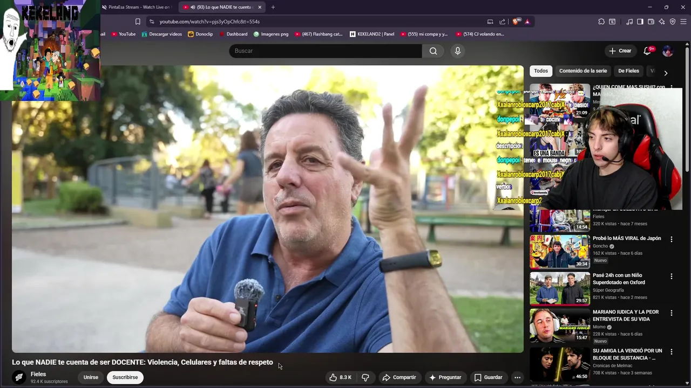Open options for 'SU AMIGA LA VENDIÓ' video
This screenshot has width=691, height=388.
pyautogui.click(x=672, y=352)
